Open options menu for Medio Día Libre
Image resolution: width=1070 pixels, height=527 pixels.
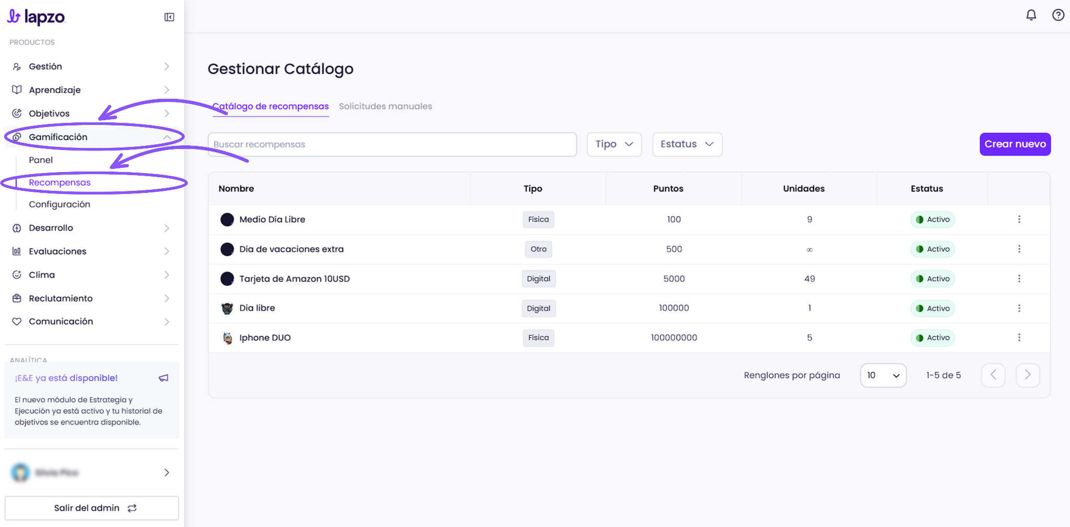tap(1019, 219)
